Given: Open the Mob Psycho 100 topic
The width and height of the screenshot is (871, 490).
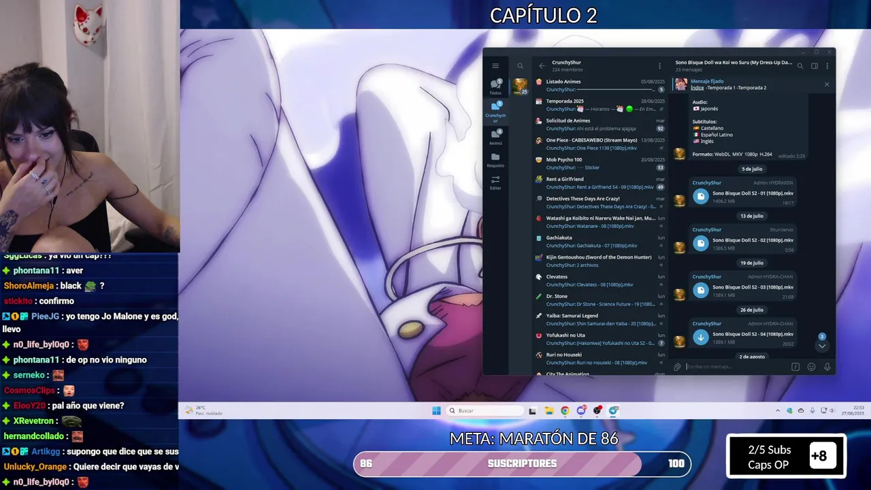Looking at the screenshot, I should [x=600, y=163].
